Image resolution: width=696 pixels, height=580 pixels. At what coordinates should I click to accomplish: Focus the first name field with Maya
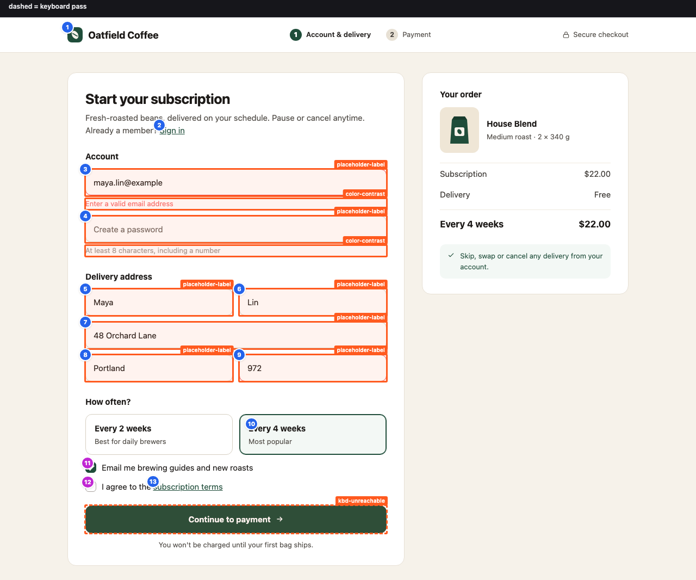click(159, 303)
